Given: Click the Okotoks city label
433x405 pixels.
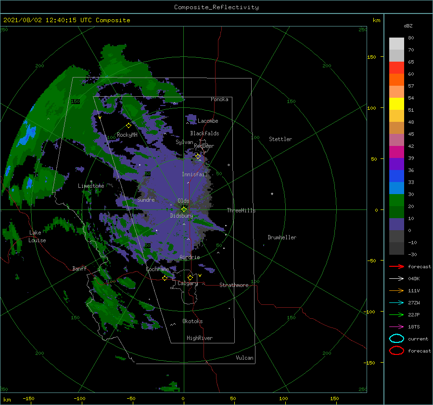Looking at the screenshot, I should pyautogui.click(x=192, y=321).
